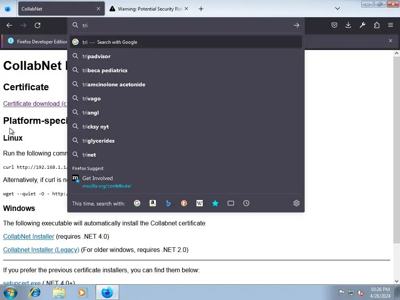
Task: Select the triangl suggestion
Action: [x=186, y=112]
